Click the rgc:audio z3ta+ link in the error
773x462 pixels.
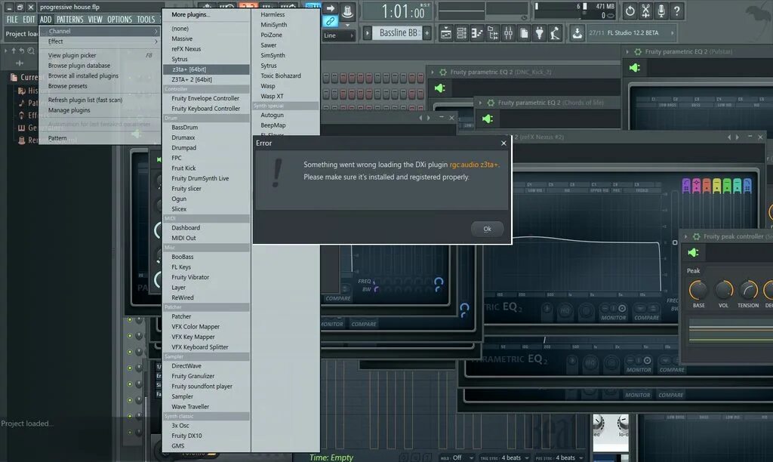[473, 165]
